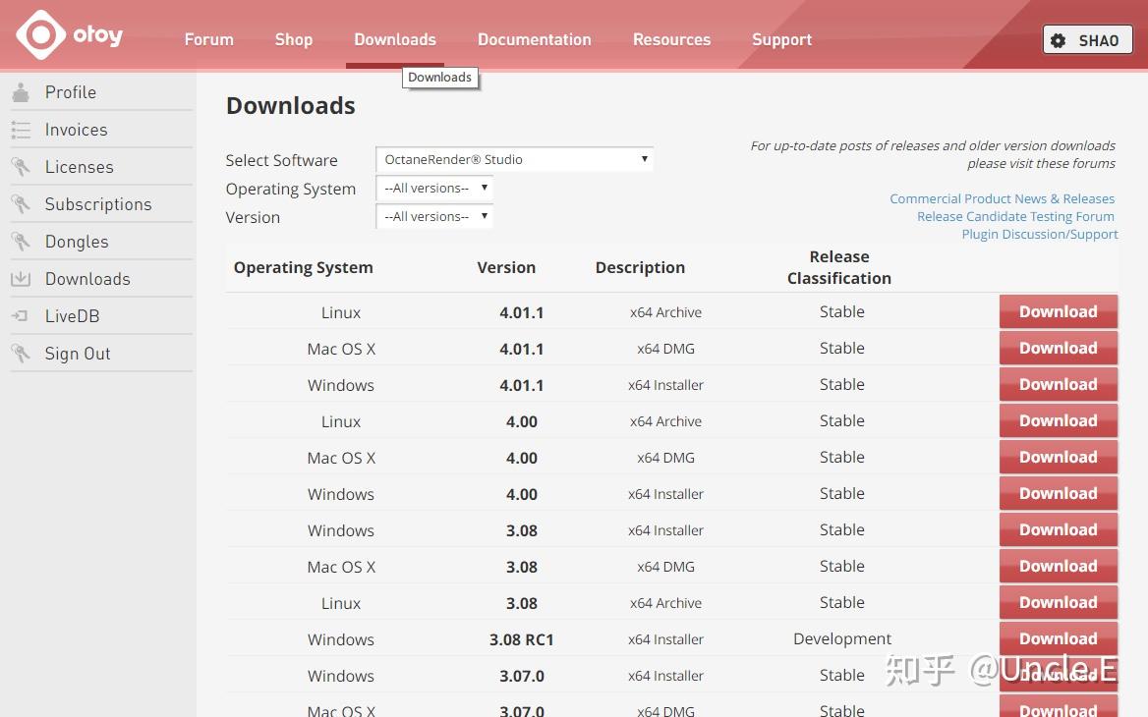Click the Development classification cell
The height and width of the screenshot is (717, 1148).
[x=842, y=638]
